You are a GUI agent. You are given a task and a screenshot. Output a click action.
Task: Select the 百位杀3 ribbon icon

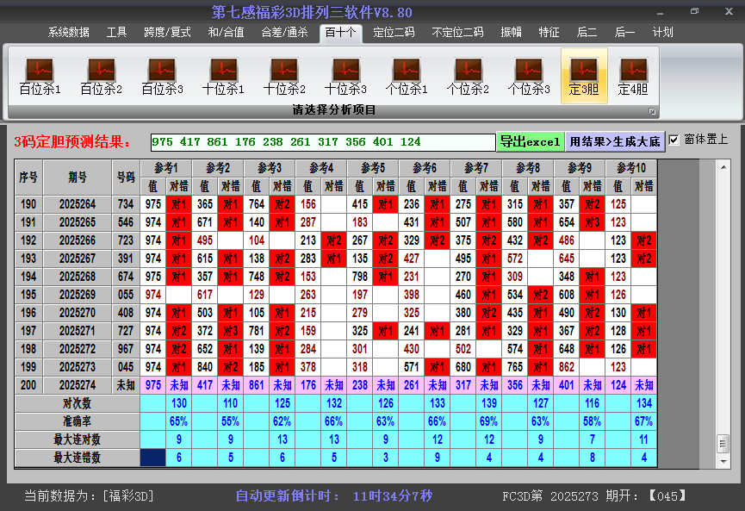click(162, 76)
